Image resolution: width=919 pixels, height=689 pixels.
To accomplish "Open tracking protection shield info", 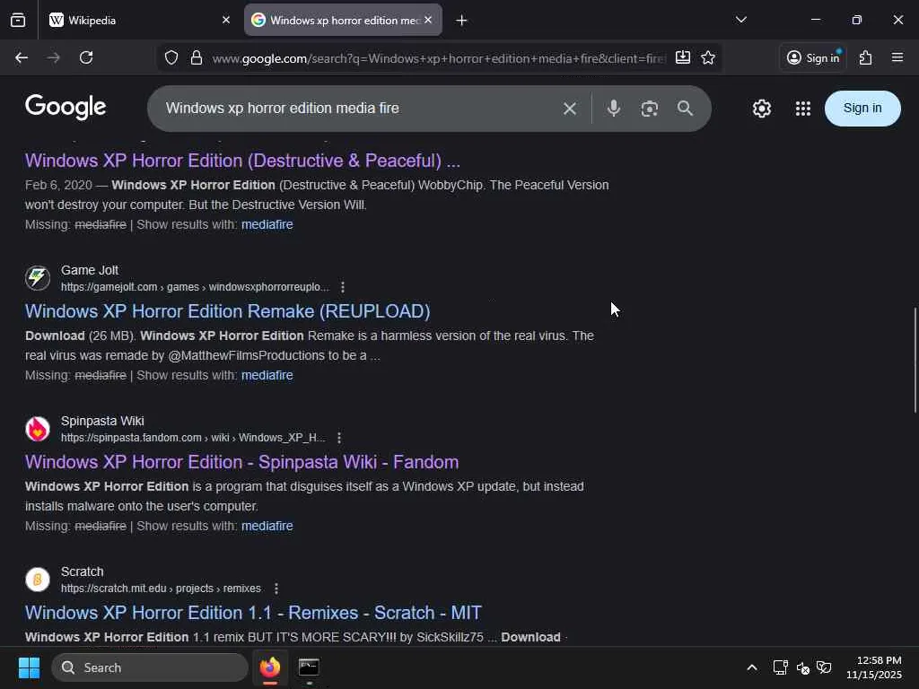I will click(171, 57).
